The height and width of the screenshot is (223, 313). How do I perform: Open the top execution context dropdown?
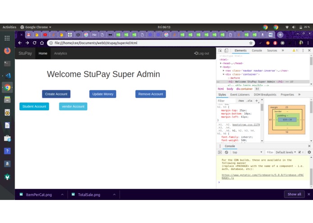[247, 152]
